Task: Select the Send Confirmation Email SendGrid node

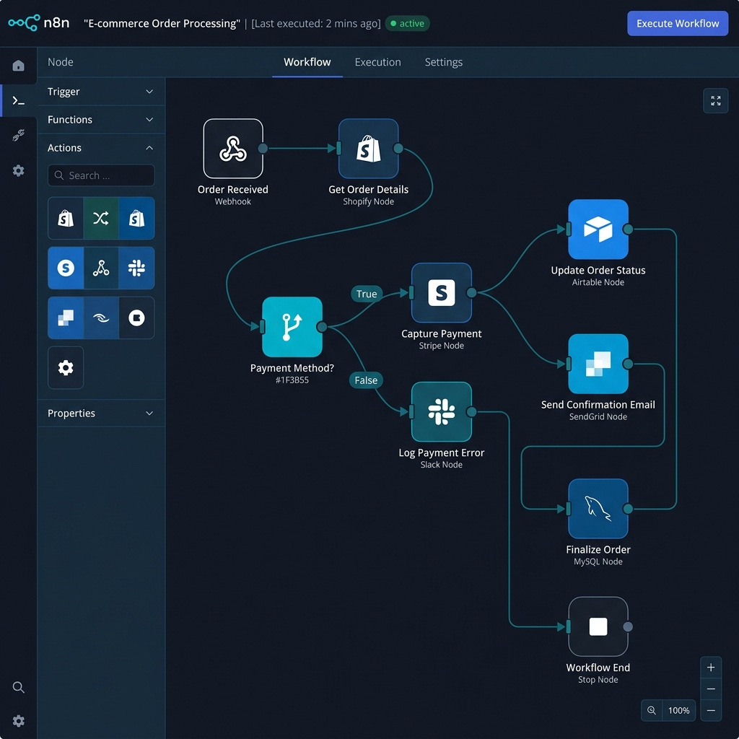Action: click(x=598, y=364)
